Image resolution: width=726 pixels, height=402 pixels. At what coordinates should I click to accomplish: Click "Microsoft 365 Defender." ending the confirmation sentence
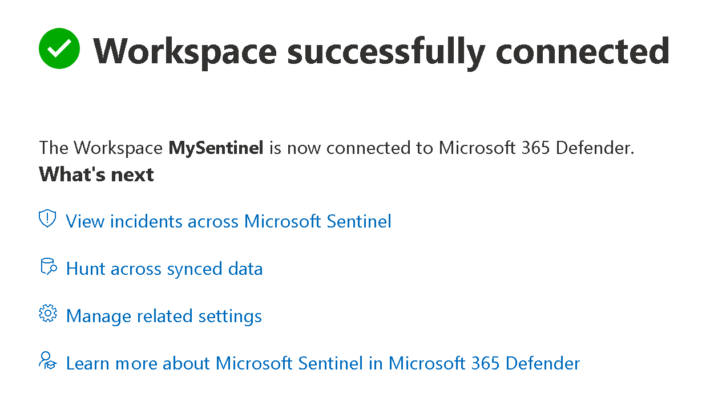point(537,148)
